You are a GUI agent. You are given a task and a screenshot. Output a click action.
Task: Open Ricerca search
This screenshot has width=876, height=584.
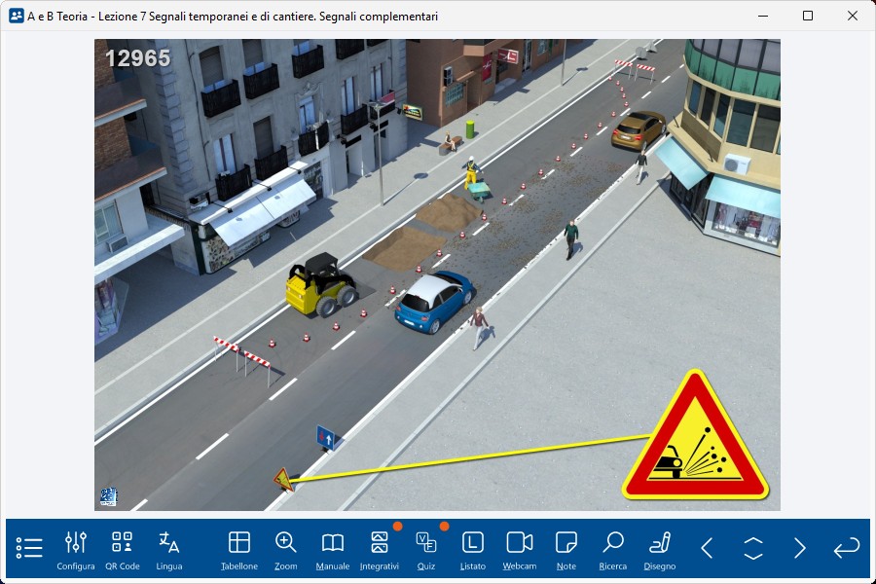(x=613, y=549)
